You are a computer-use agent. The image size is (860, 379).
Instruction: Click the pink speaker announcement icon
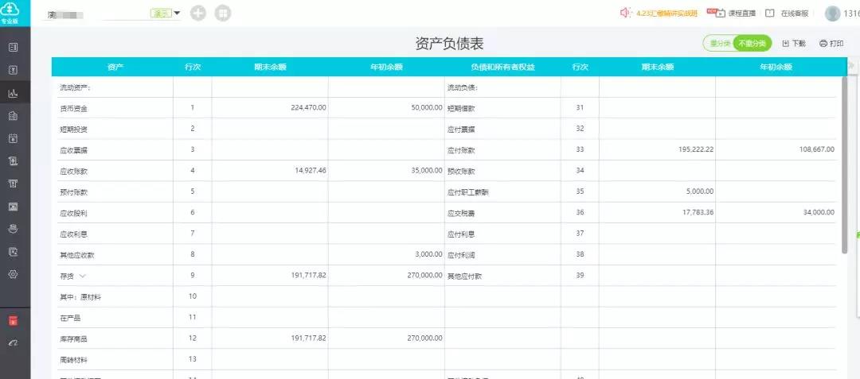pos(626,13)
